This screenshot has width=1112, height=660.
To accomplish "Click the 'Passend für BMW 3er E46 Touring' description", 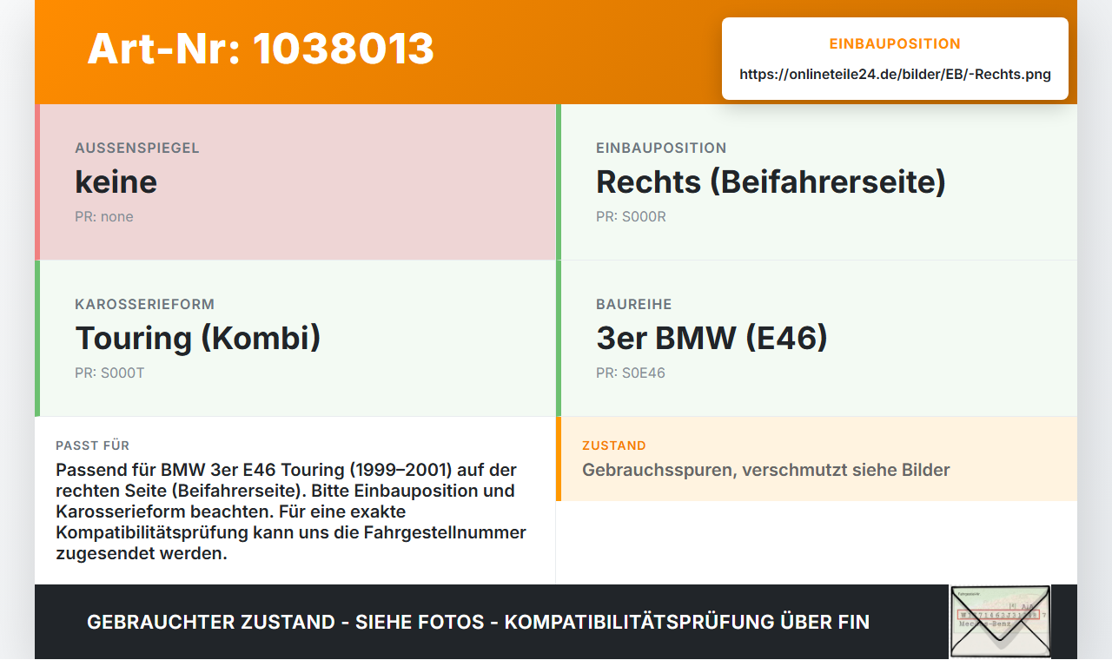I will click(x=291, y=511).
